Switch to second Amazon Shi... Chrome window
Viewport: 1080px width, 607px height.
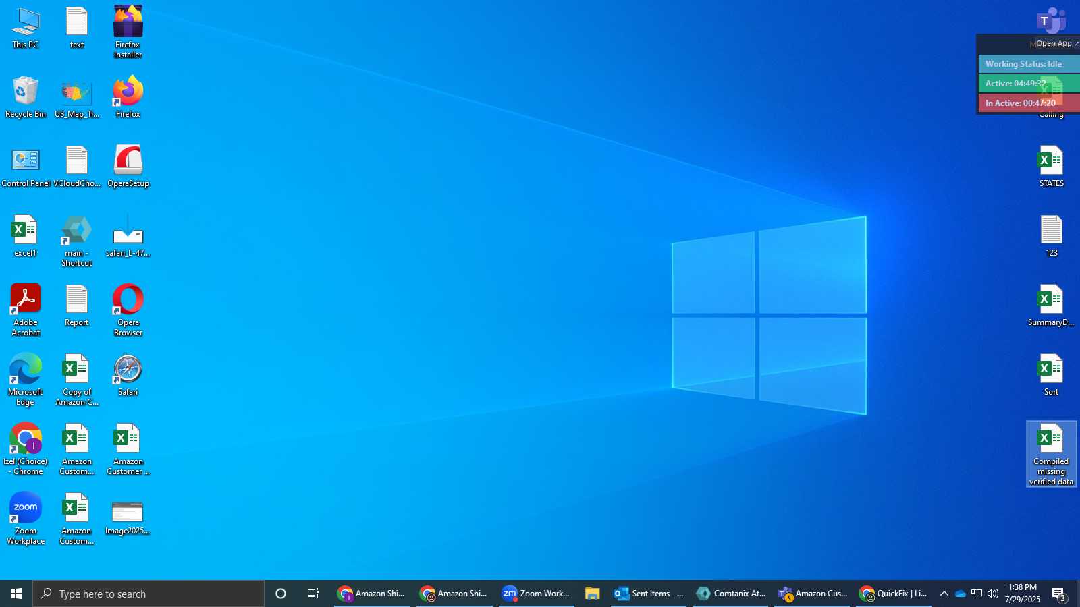(x=454, y=594)
